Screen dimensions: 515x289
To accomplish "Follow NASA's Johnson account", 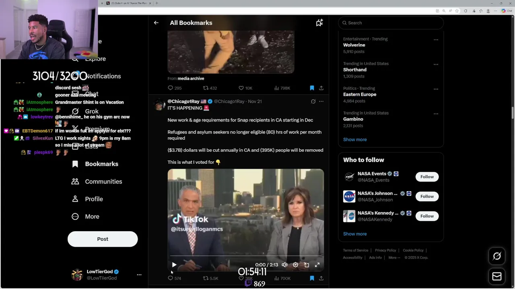I will [x=427, y=196].
